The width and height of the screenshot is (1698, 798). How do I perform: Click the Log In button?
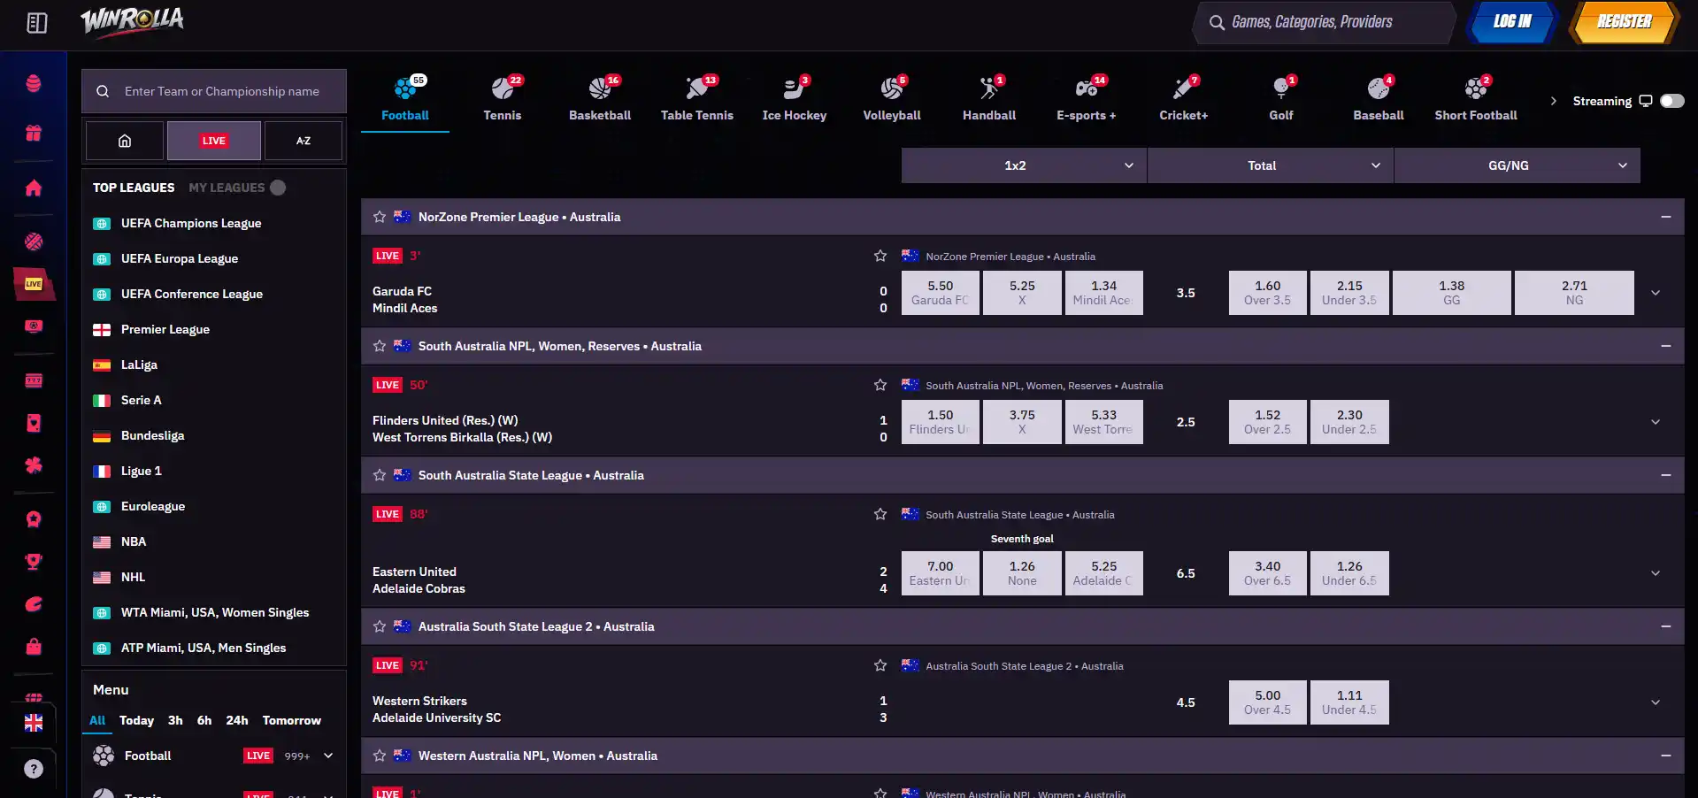coord(1512,22)
